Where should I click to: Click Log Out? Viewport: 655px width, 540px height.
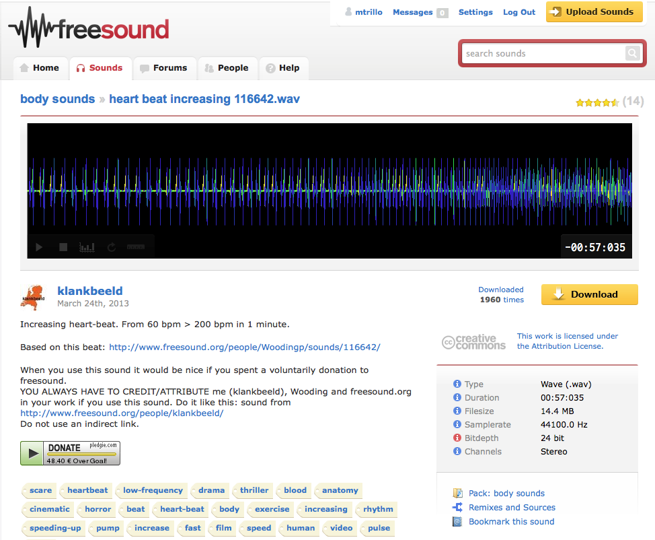518,12
